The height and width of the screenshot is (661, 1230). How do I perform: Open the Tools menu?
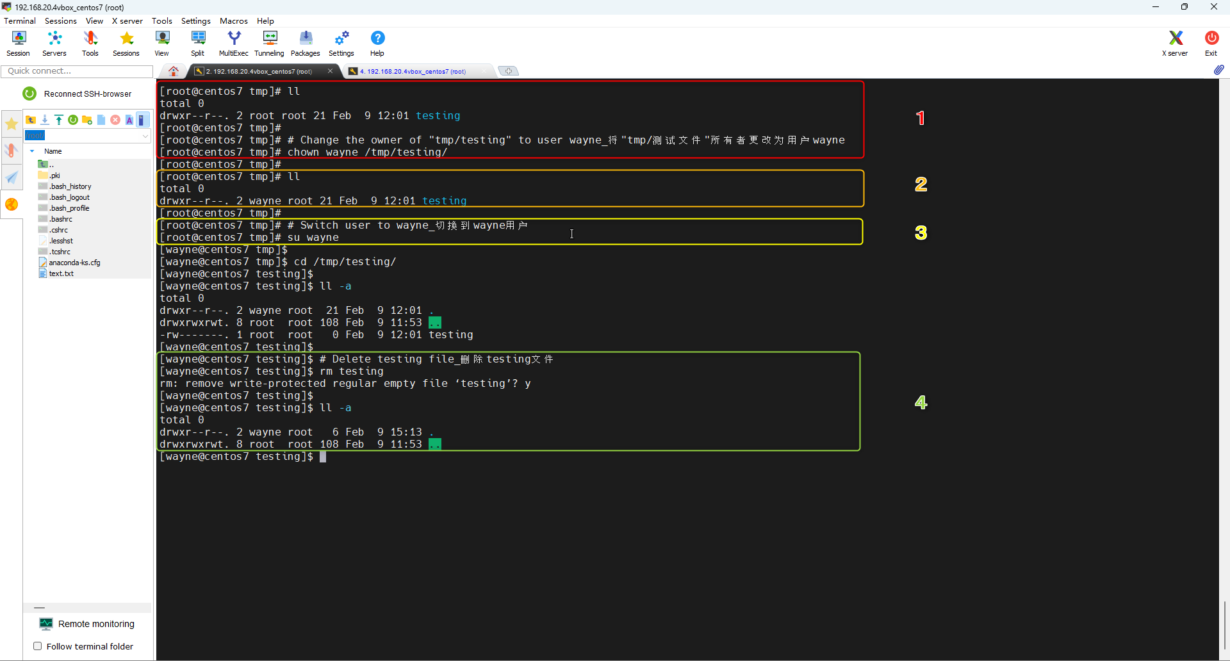coord(162,21)
